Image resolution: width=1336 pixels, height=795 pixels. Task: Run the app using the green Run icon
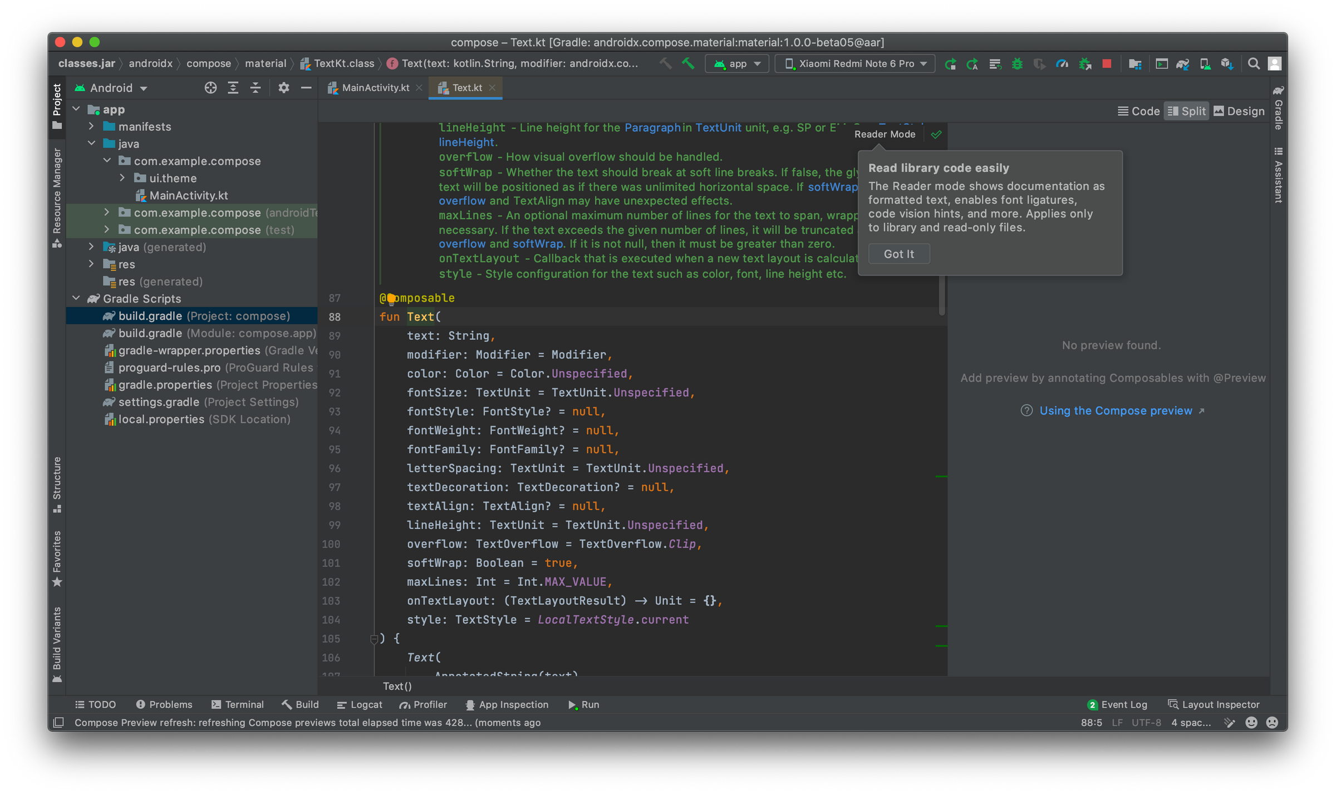pyautogui.click(x=951, y=63)
